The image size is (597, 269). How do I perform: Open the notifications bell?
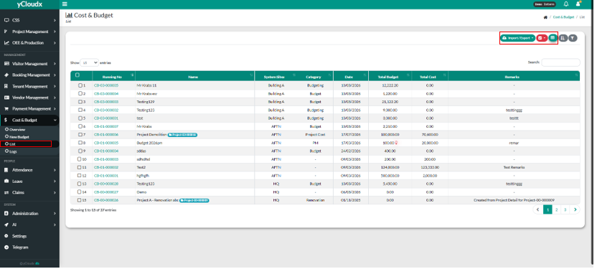click(x=566, y=4)
